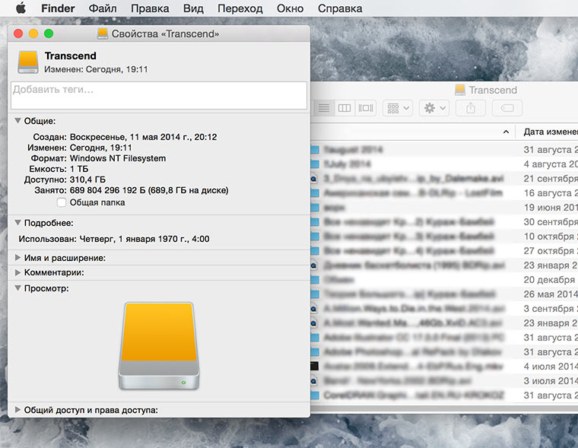This screenshot has width=578, height=448.
Task: Open the Переход menu
Action: click(x=240, y=8)
